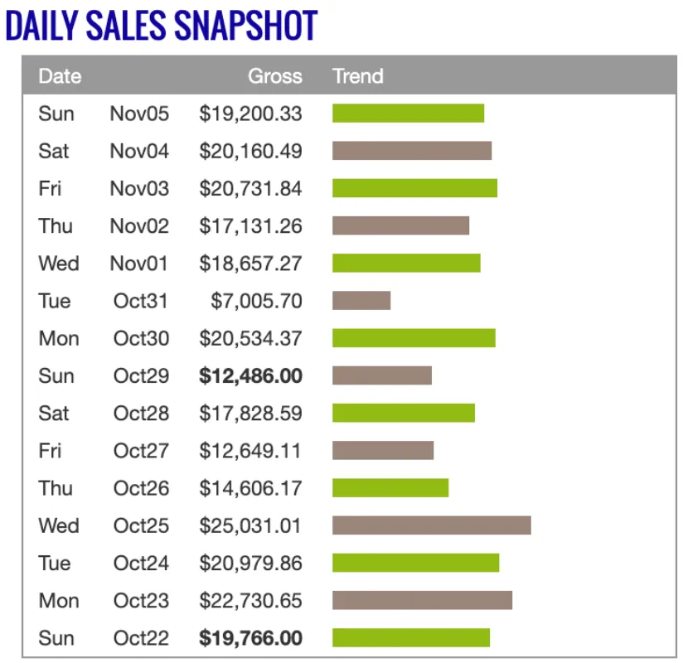Viewport: 683px width, 663px height.
Task: Select the Fri Oct27 amount $12,649.11
Action: (x=250, y=451)
